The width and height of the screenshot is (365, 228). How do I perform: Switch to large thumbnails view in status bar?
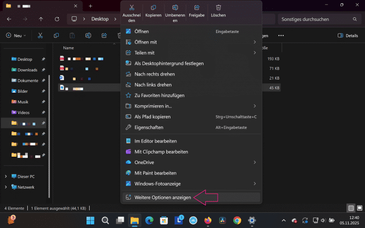pos(359,207)
